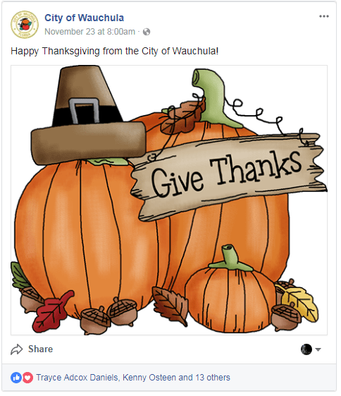
Task: Open the three-dot post options menu
Action: (323, 16)
